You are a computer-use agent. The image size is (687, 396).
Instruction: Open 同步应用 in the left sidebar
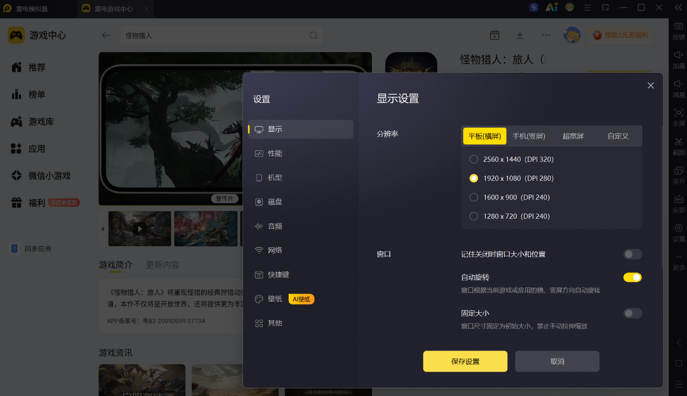(31, 249)
